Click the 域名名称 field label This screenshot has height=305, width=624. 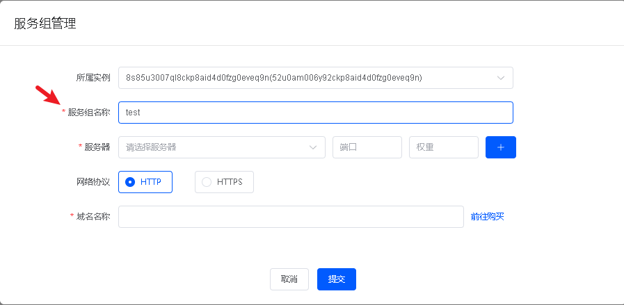click(93, 217)
